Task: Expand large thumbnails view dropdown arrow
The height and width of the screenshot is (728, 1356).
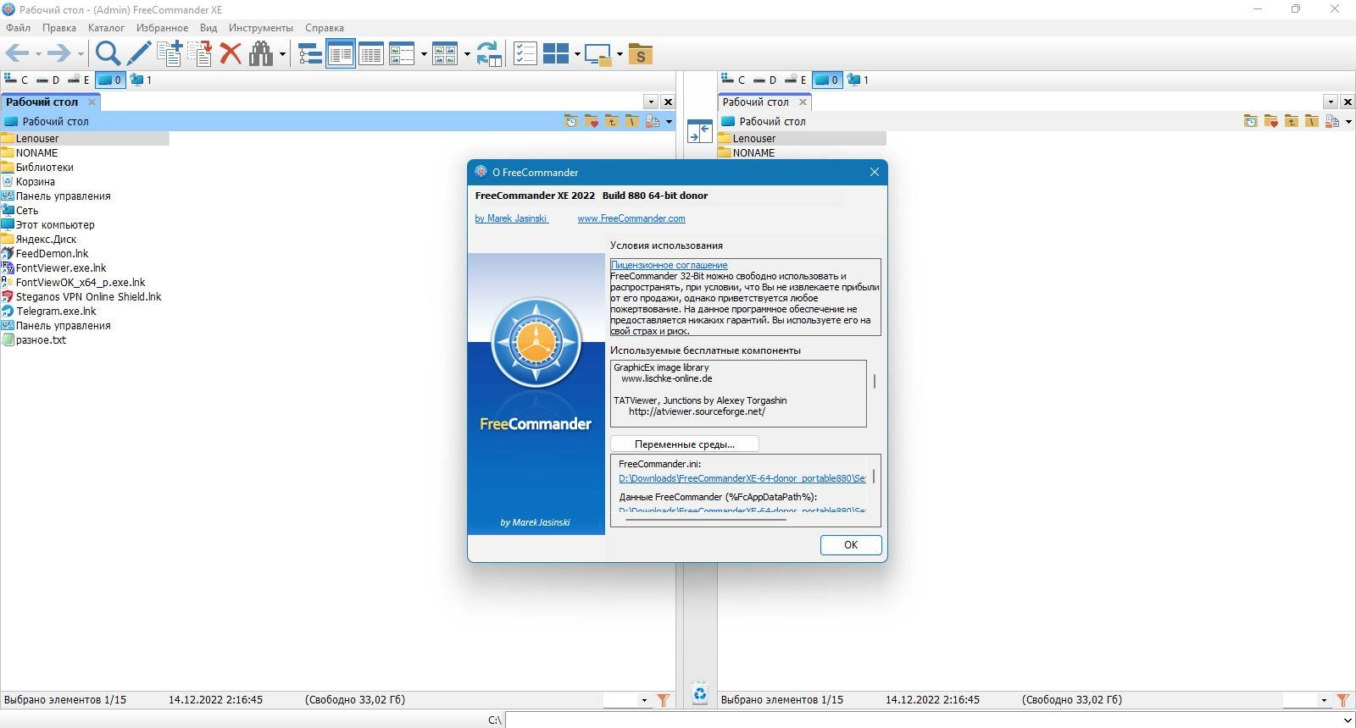Action: tap(467, 54)
